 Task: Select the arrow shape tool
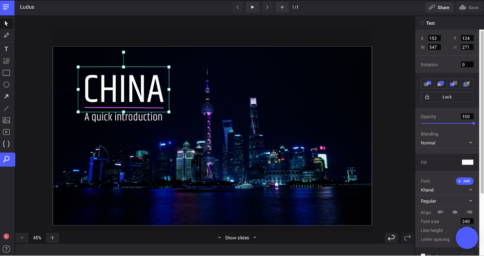6,96
